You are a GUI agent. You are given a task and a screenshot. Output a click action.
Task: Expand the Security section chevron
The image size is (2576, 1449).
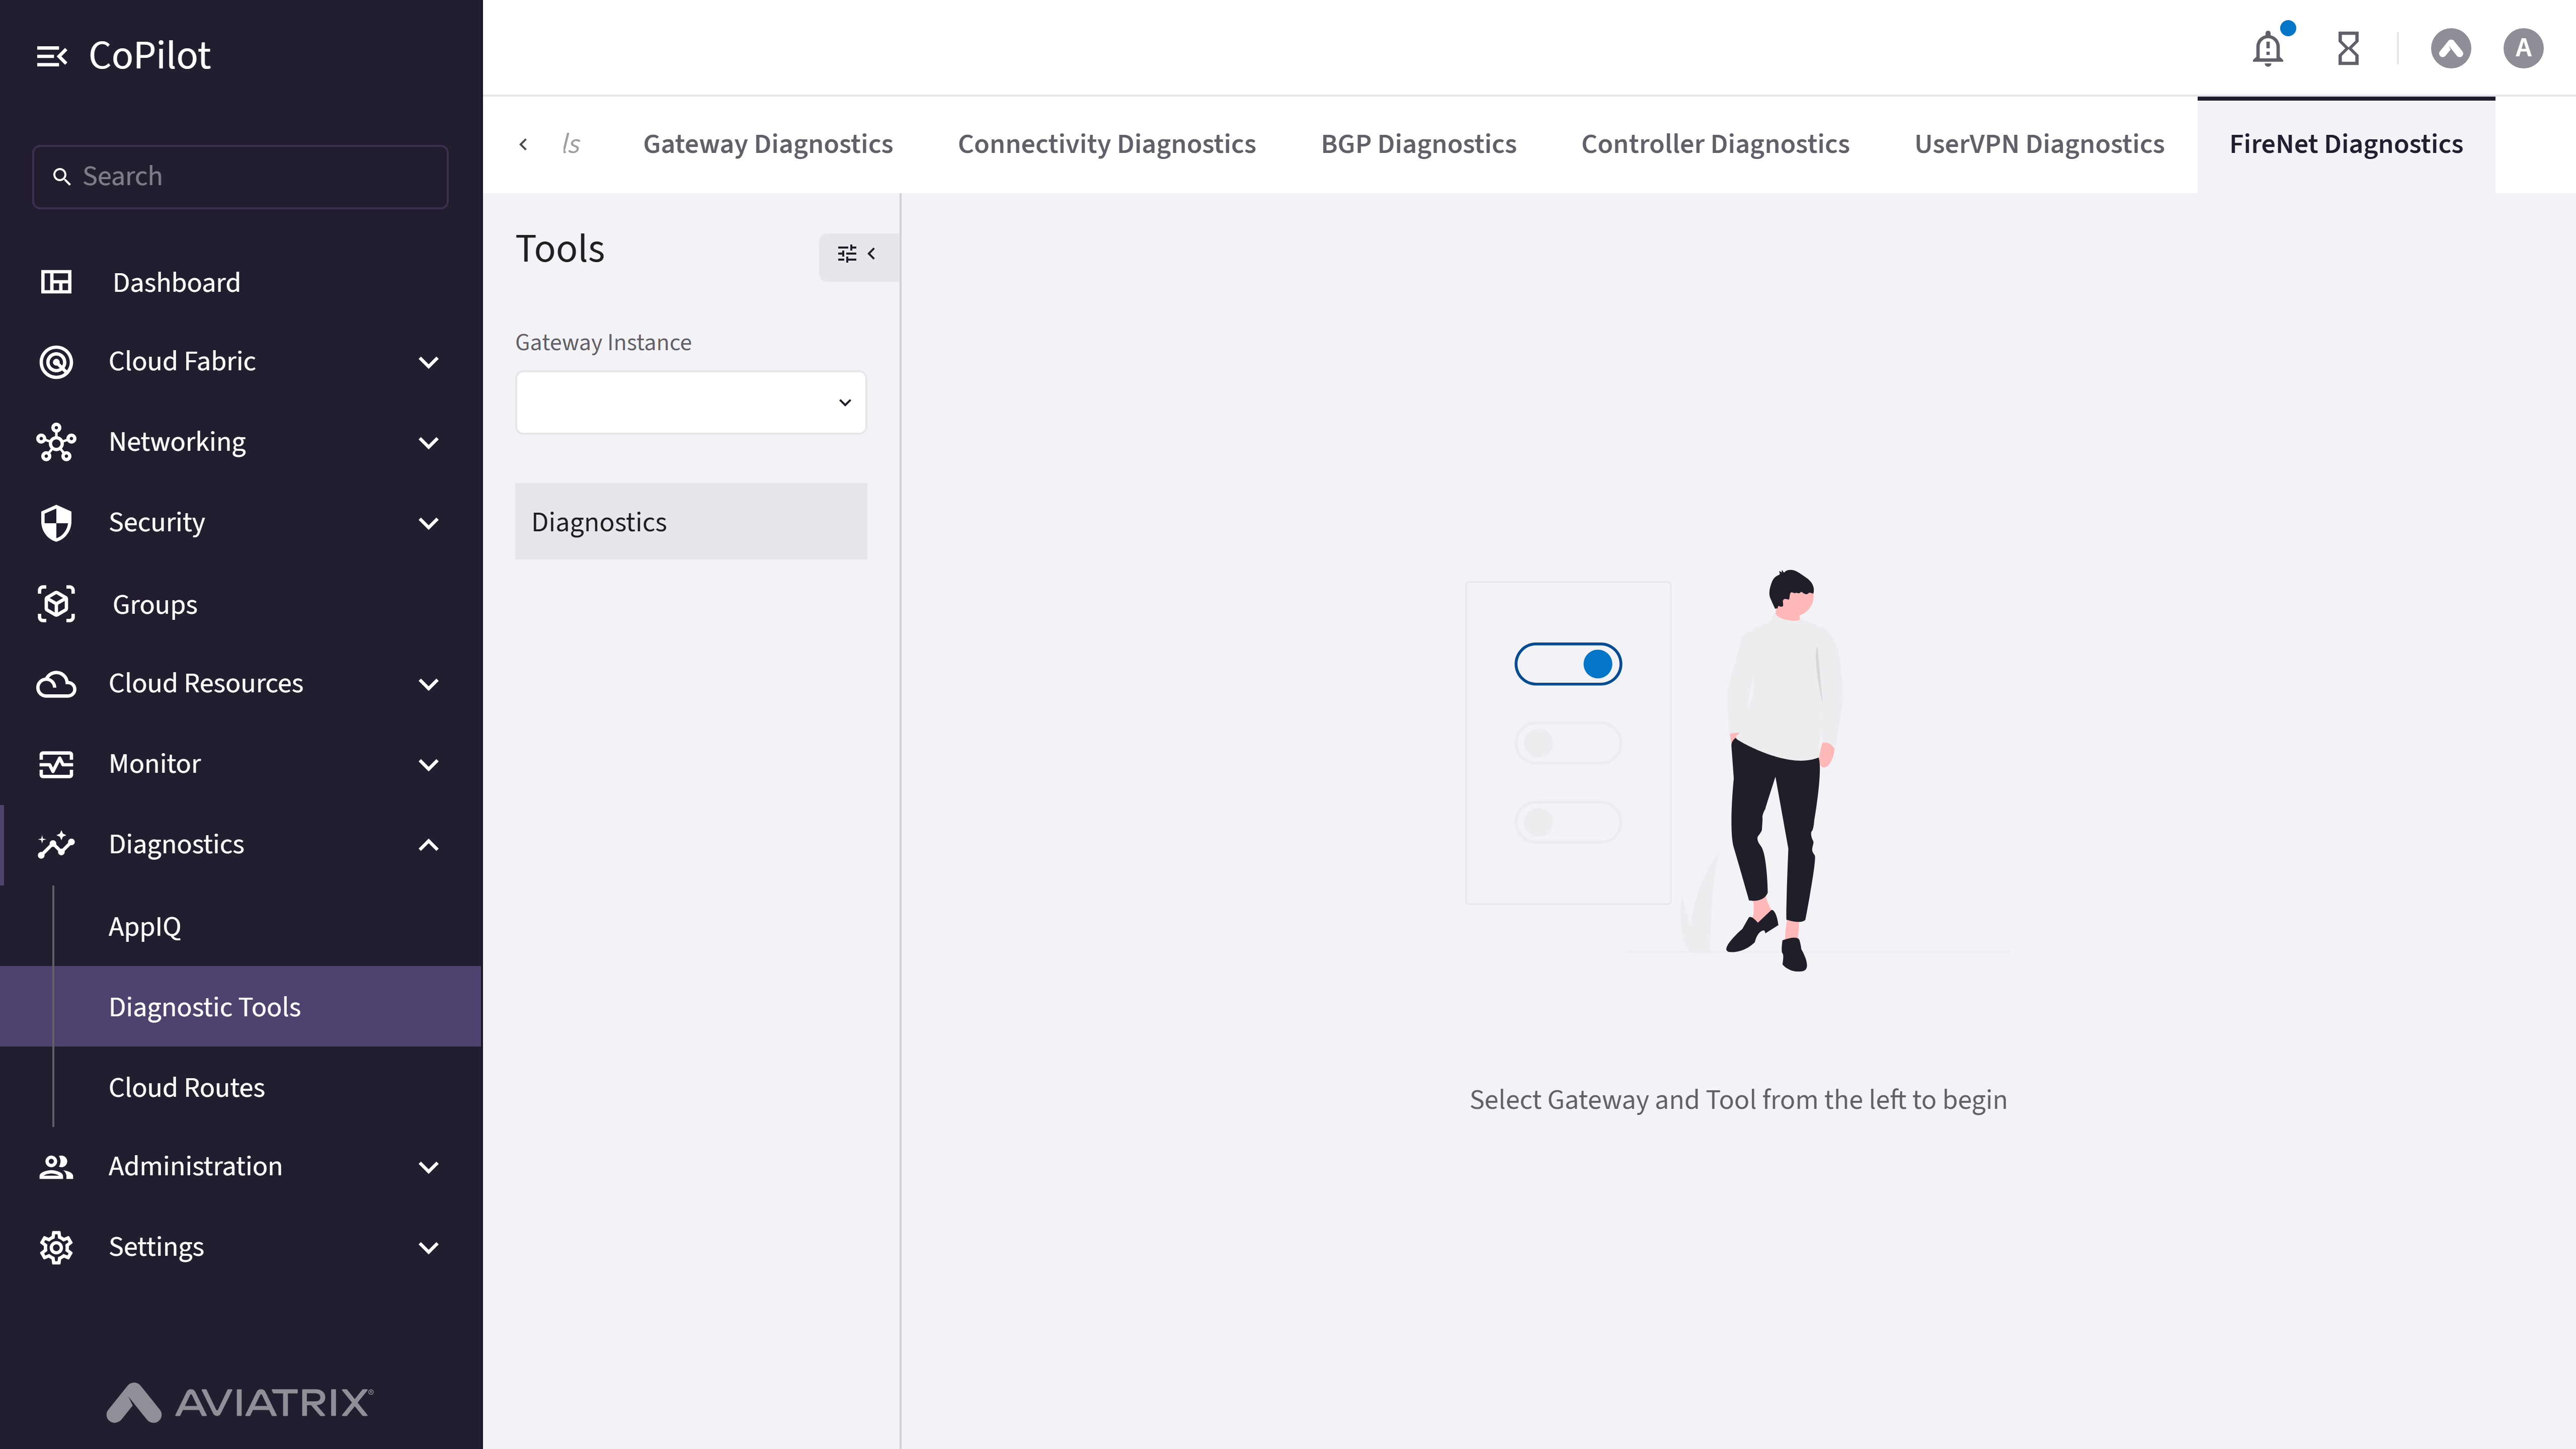click(429, 523)
